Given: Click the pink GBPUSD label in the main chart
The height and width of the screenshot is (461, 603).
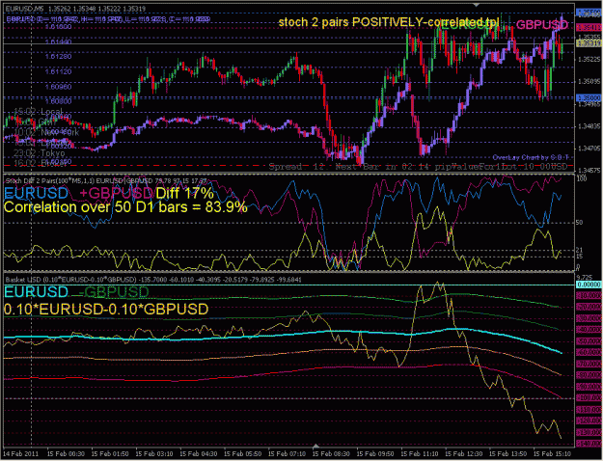Looking at the screenshot, I should tap(542, 25).
